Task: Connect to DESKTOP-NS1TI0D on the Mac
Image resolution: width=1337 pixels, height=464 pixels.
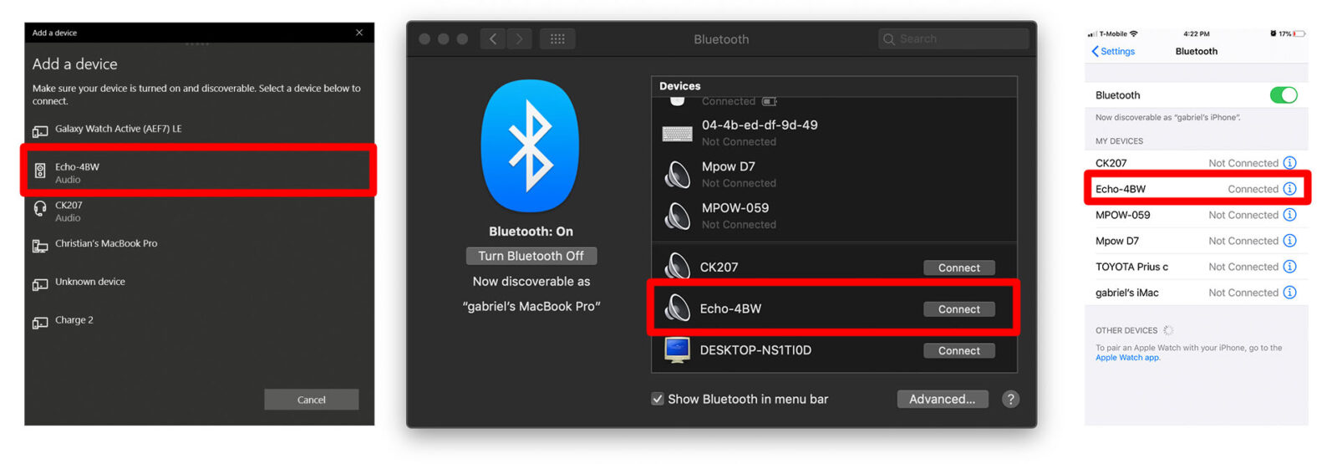Action: click(x=959, y=350)
